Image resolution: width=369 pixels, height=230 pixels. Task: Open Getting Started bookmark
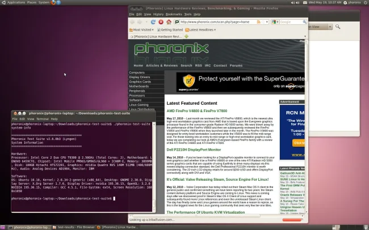click(x=170, y=29)
